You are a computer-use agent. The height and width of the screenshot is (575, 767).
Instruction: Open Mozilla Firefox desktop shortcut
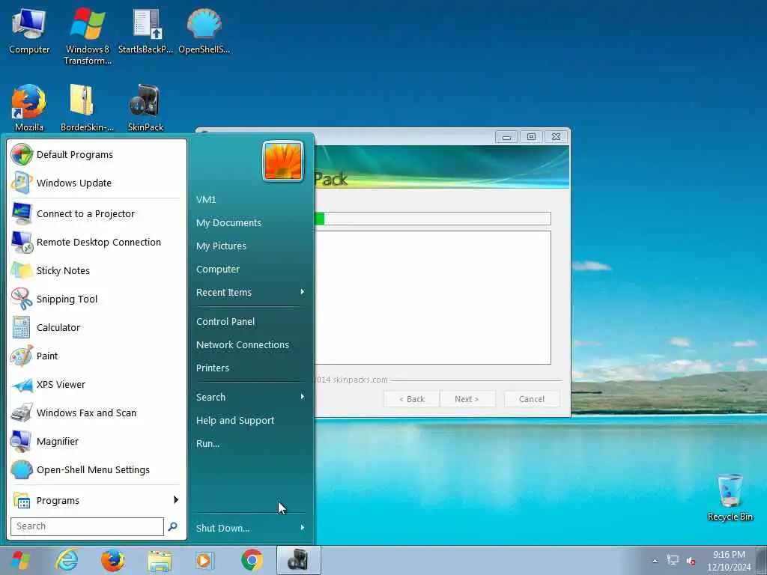click(29, 108)
